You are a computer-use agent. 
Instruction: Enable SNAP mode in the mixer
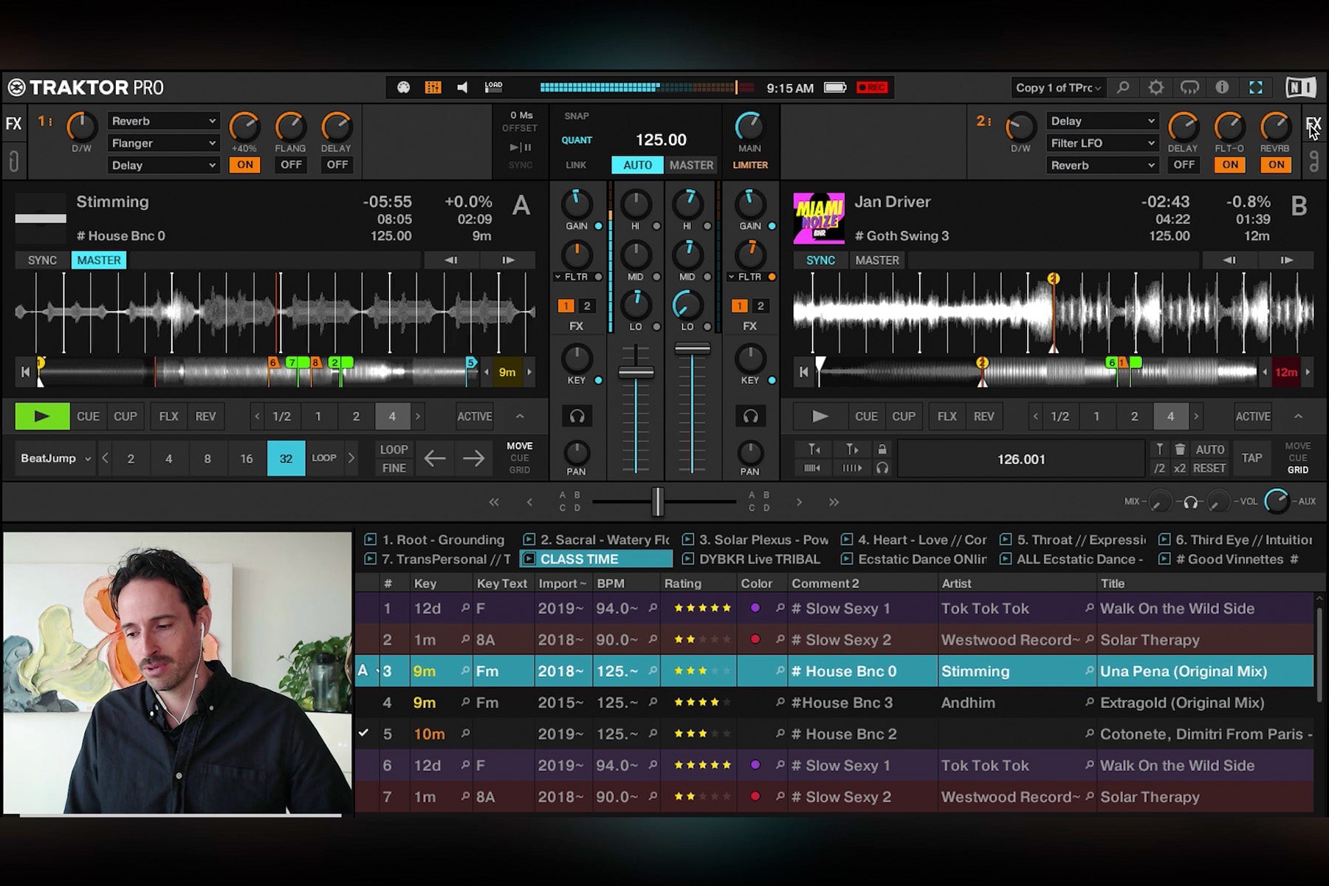576,116
